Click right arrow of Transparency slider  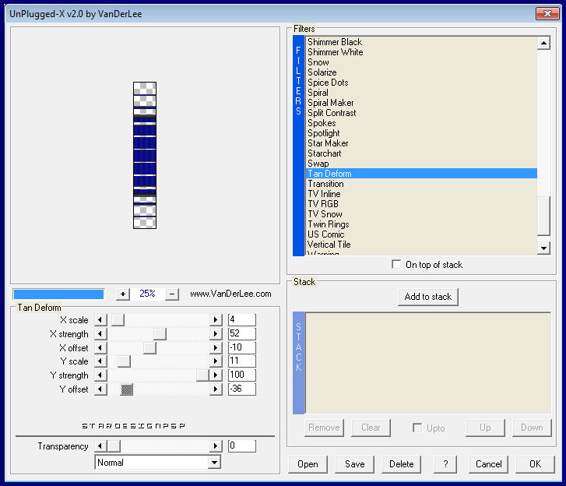coord(216,446)
